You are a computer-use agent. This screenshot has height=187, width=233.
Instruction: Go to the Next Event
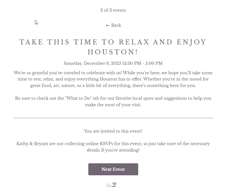(x=113, y=169)
